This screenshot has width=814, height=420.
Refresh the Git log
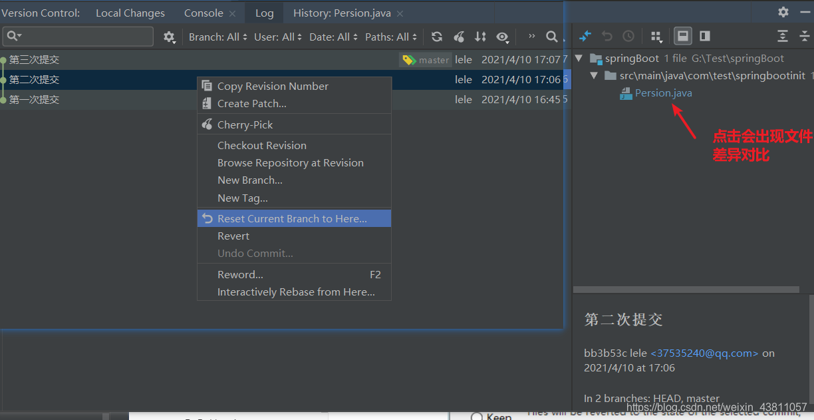pyautogui.click(x=437, y=37)
